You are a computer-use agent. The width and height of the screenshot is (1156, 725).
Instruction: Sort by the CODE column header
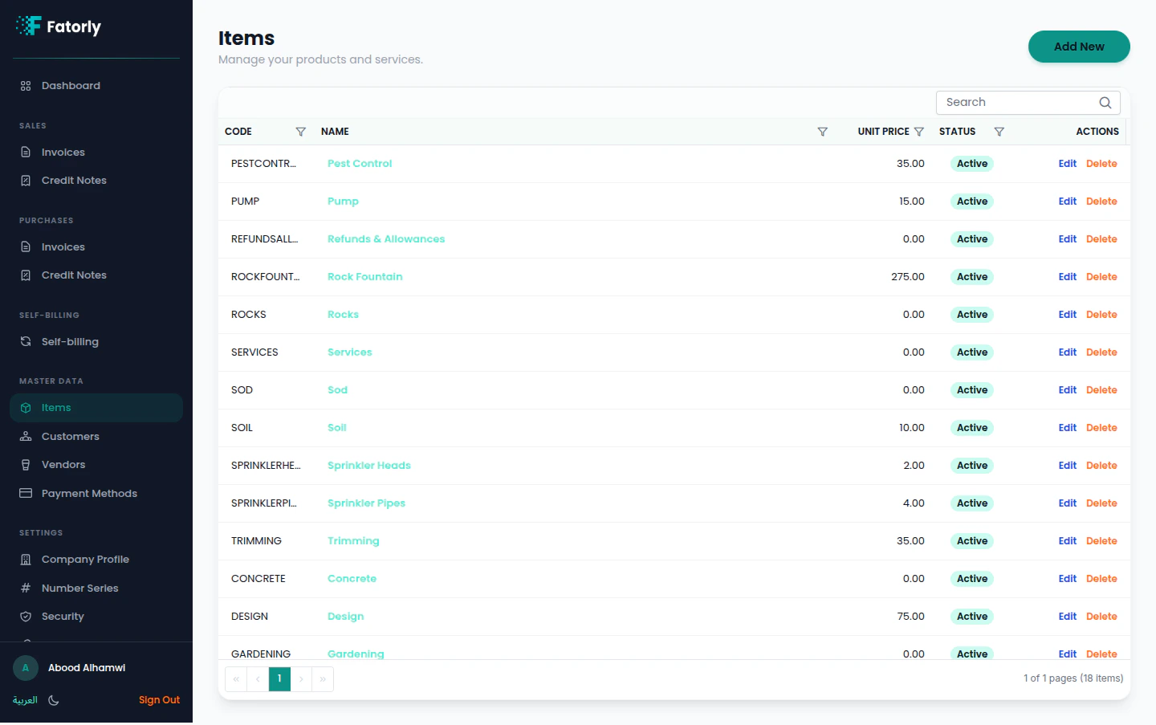pyautogui.click(x=238, y=132)
